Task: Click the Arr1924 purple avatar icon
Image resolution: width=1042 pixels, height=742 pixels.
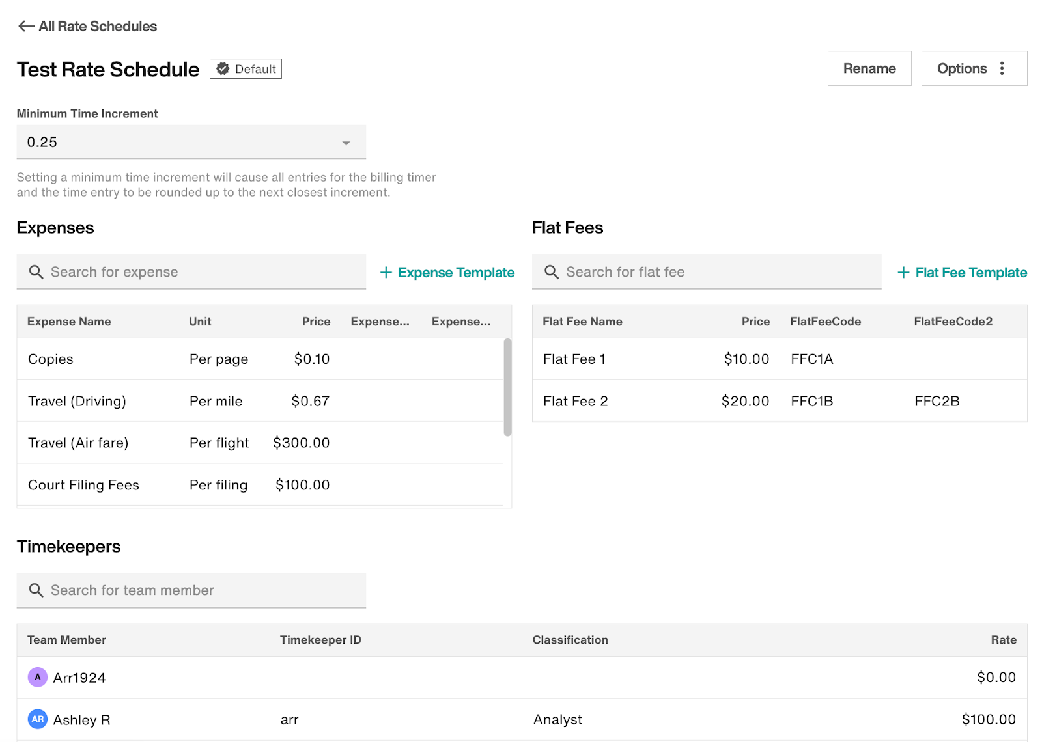Action: (x=38, y=677)
